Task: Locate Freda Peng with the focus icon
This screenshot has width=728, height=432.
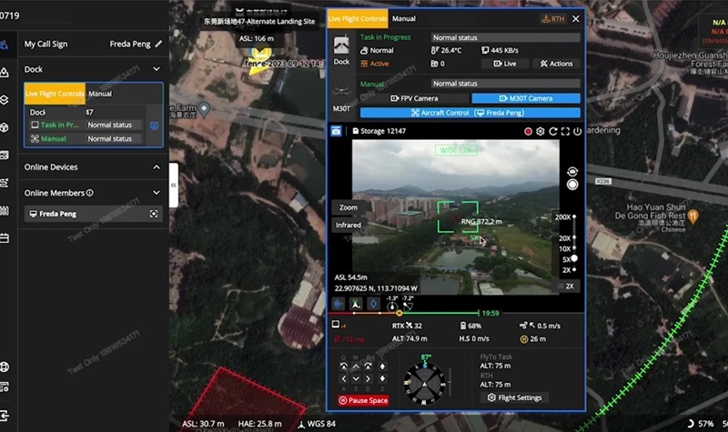Action: pos(154,214)
